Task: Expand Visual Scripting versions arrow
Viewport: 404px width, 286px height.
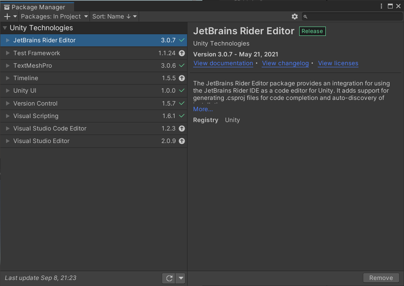Action: tap(8, 116)
